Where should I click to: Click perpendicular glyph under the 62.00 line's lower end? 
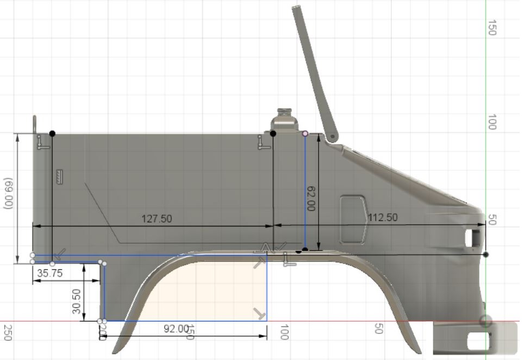click(289, 260)
